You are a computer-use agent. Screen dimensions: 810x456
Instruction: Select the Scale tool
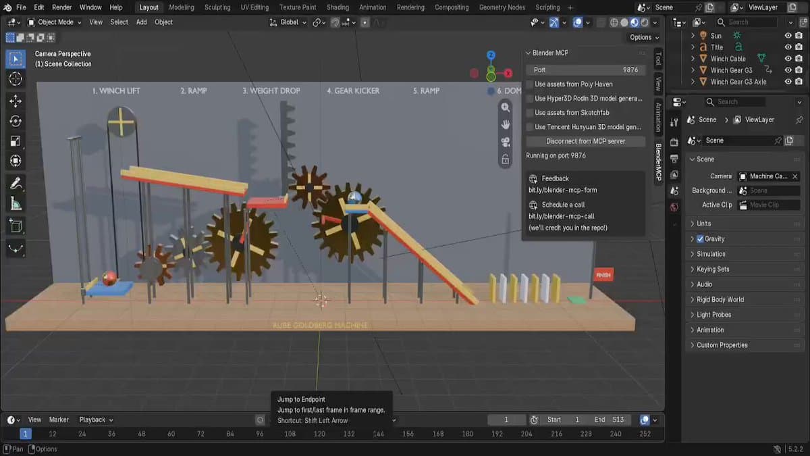pos(16,141)
